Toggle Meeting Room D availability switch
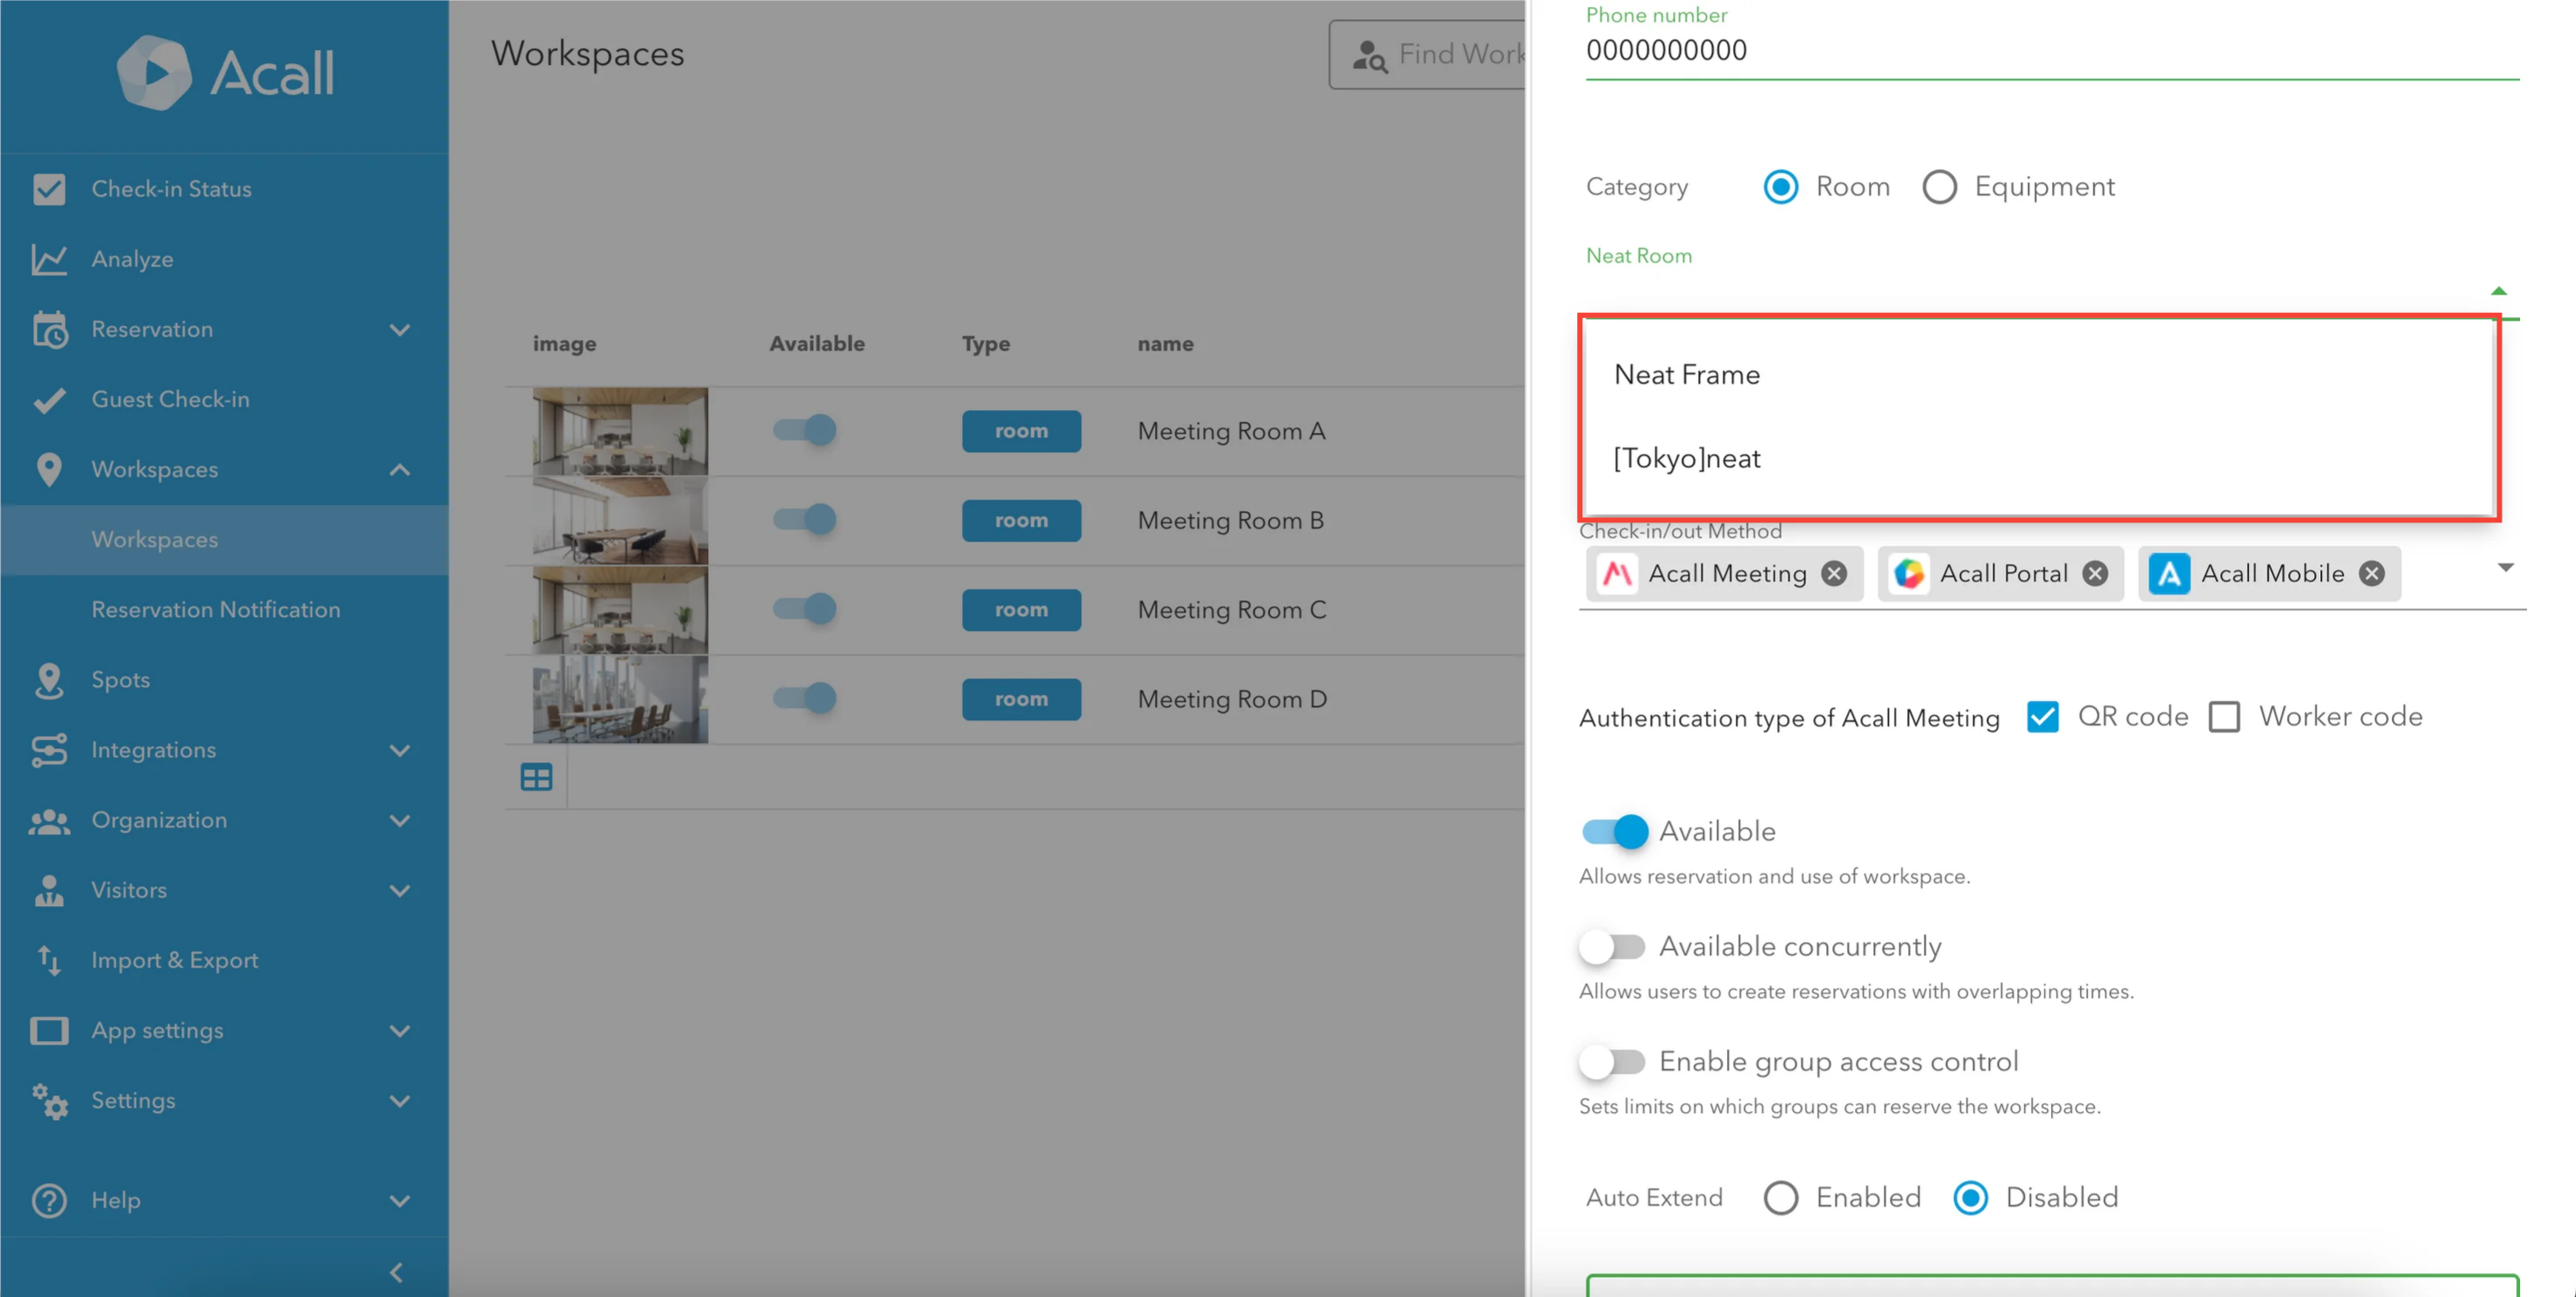The width and height of the screenshot is (2576, 1297). point(805,697)
